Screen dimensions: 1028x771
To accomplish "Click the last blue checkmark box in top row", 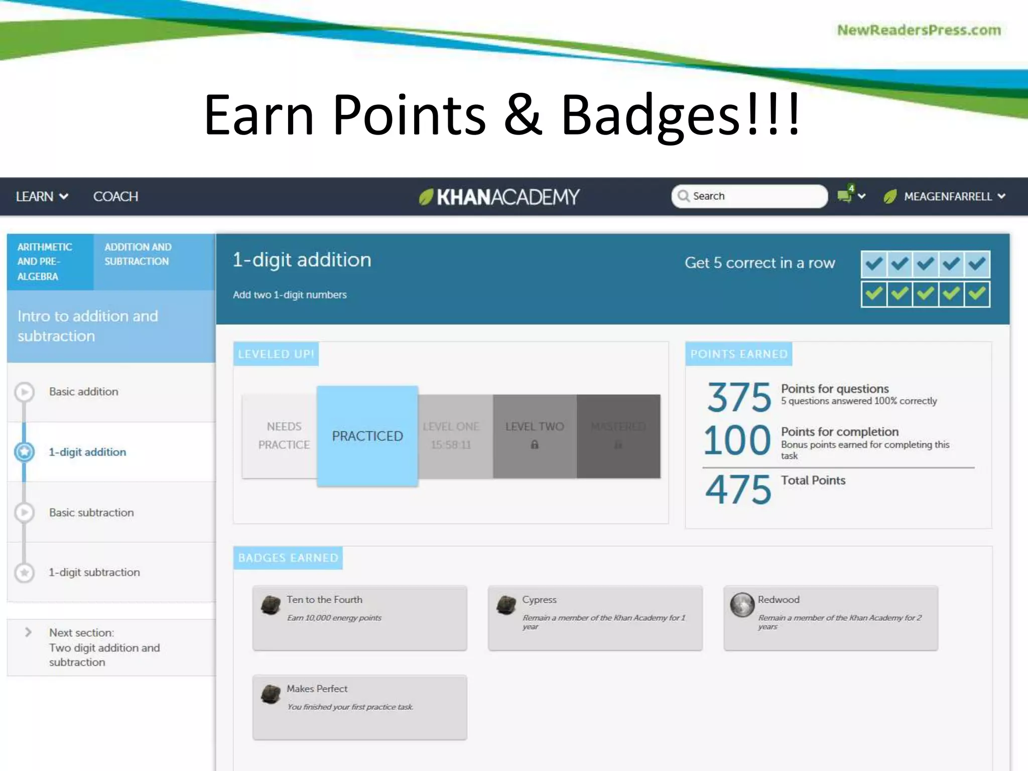I will [977, 264].
